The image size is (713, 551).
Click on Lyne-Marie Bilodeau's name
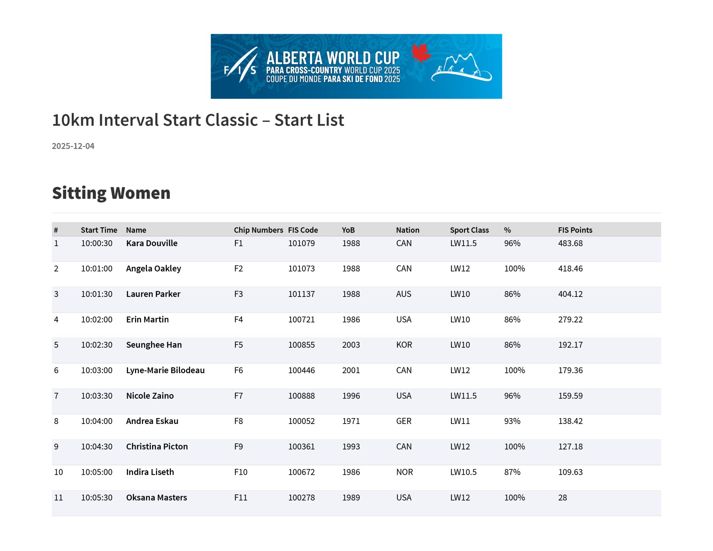tap(165, 370)
